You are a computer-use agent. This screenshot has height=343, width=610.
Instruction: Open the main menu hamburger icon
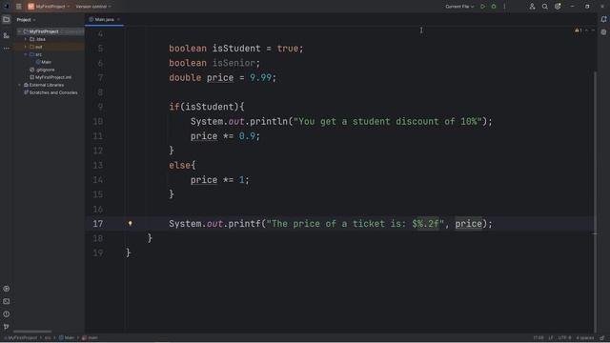point(19,7)
